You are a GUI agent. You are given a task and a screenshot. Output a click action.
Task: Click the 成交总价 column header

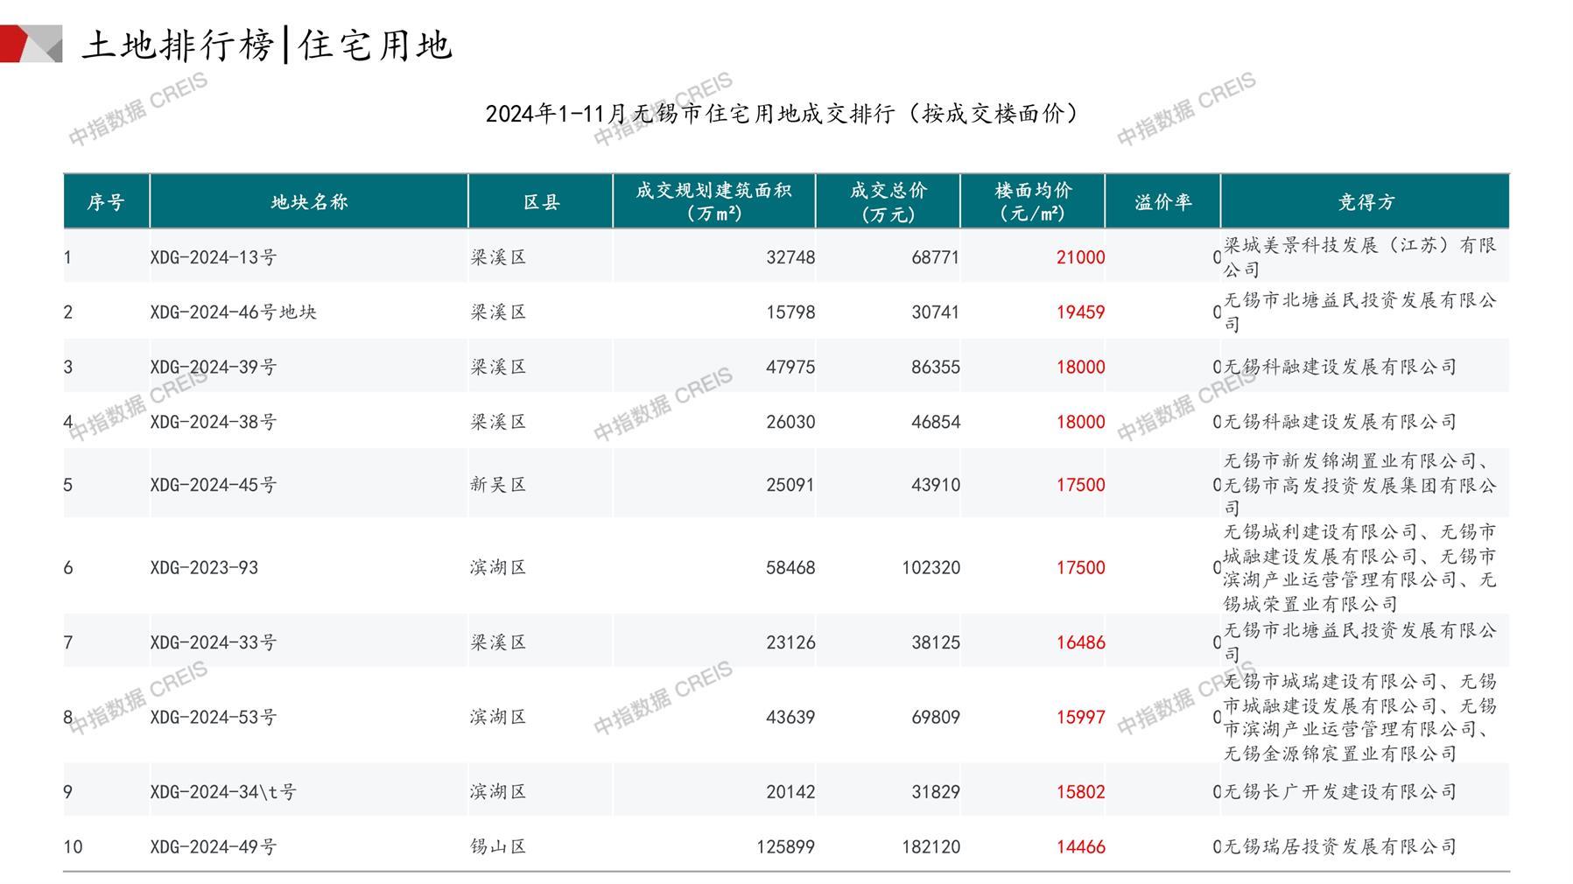888,202
